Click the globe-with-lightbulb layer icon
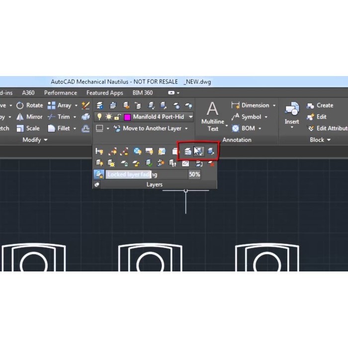This screenshot has height=348, width=348. (x=137, y=151)
